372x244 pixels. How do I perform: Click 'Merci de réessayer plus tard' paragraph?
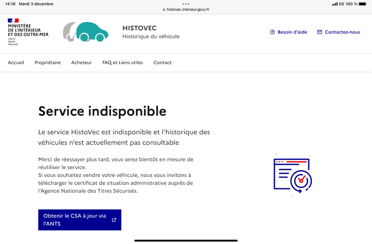pyautogui.click(x=116, y=175)
